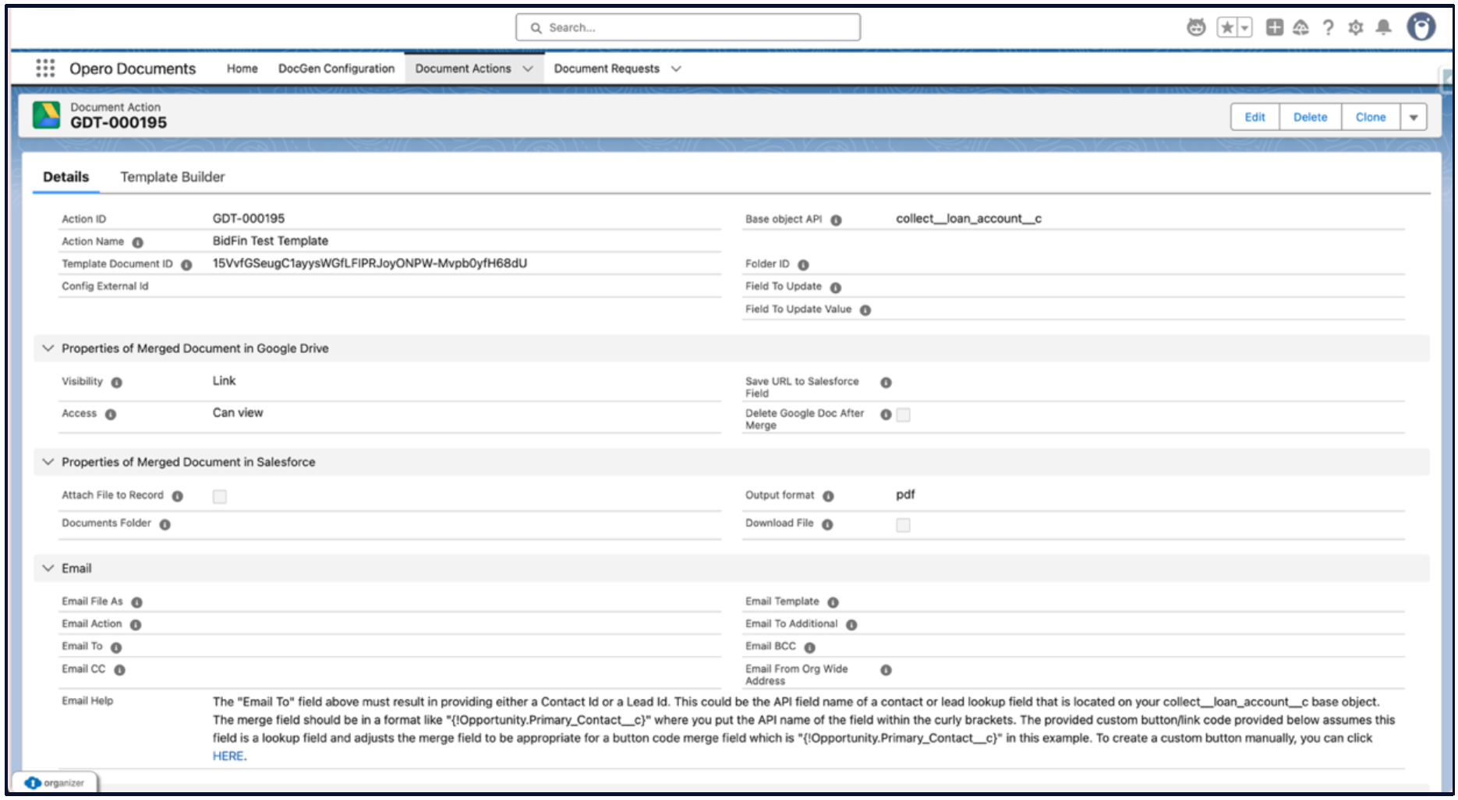The image size is (1458, 800).
Task: Collapse the Properties of Merged Document in Google Drive section
Action: (48, 348)
